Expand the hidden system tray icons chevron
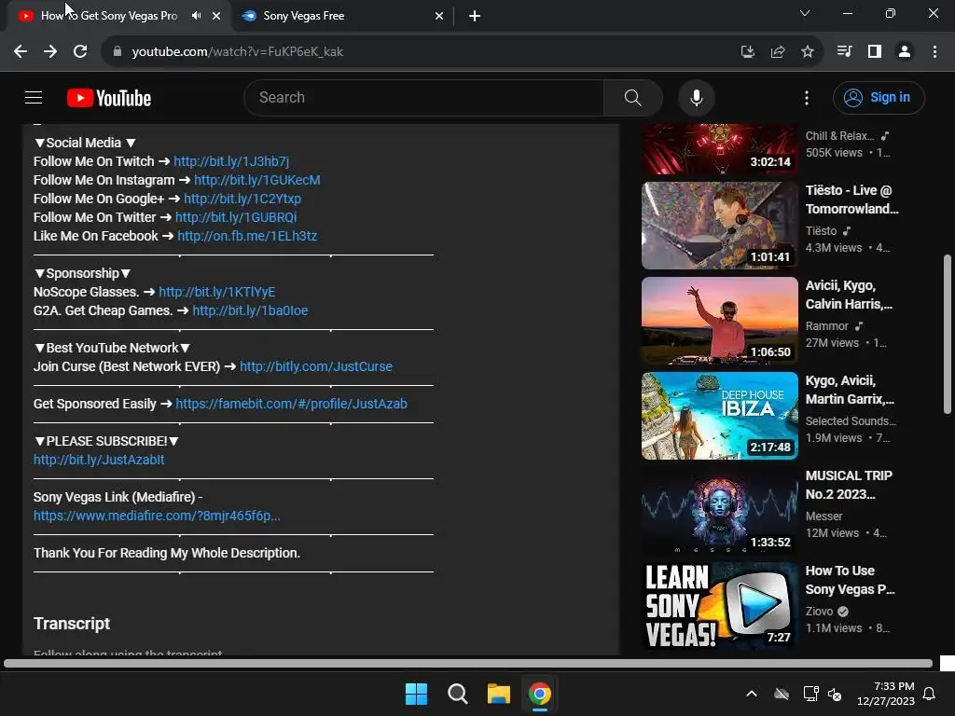This screenshot has width=955, height=716. click(752, 694)
